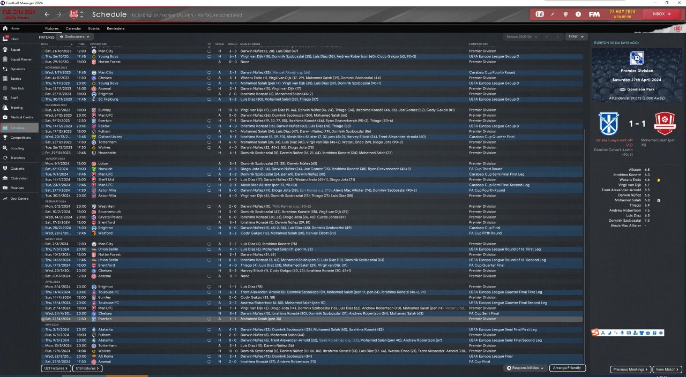Click the Opposition column header
The width and height of the screenshot is (686, 377).
[99, 44]
